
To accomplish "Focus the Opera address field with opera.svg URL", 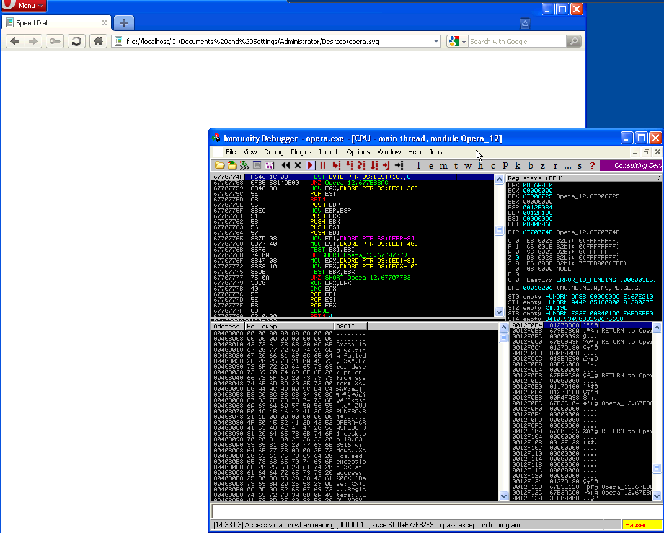I will pos(277,42).
